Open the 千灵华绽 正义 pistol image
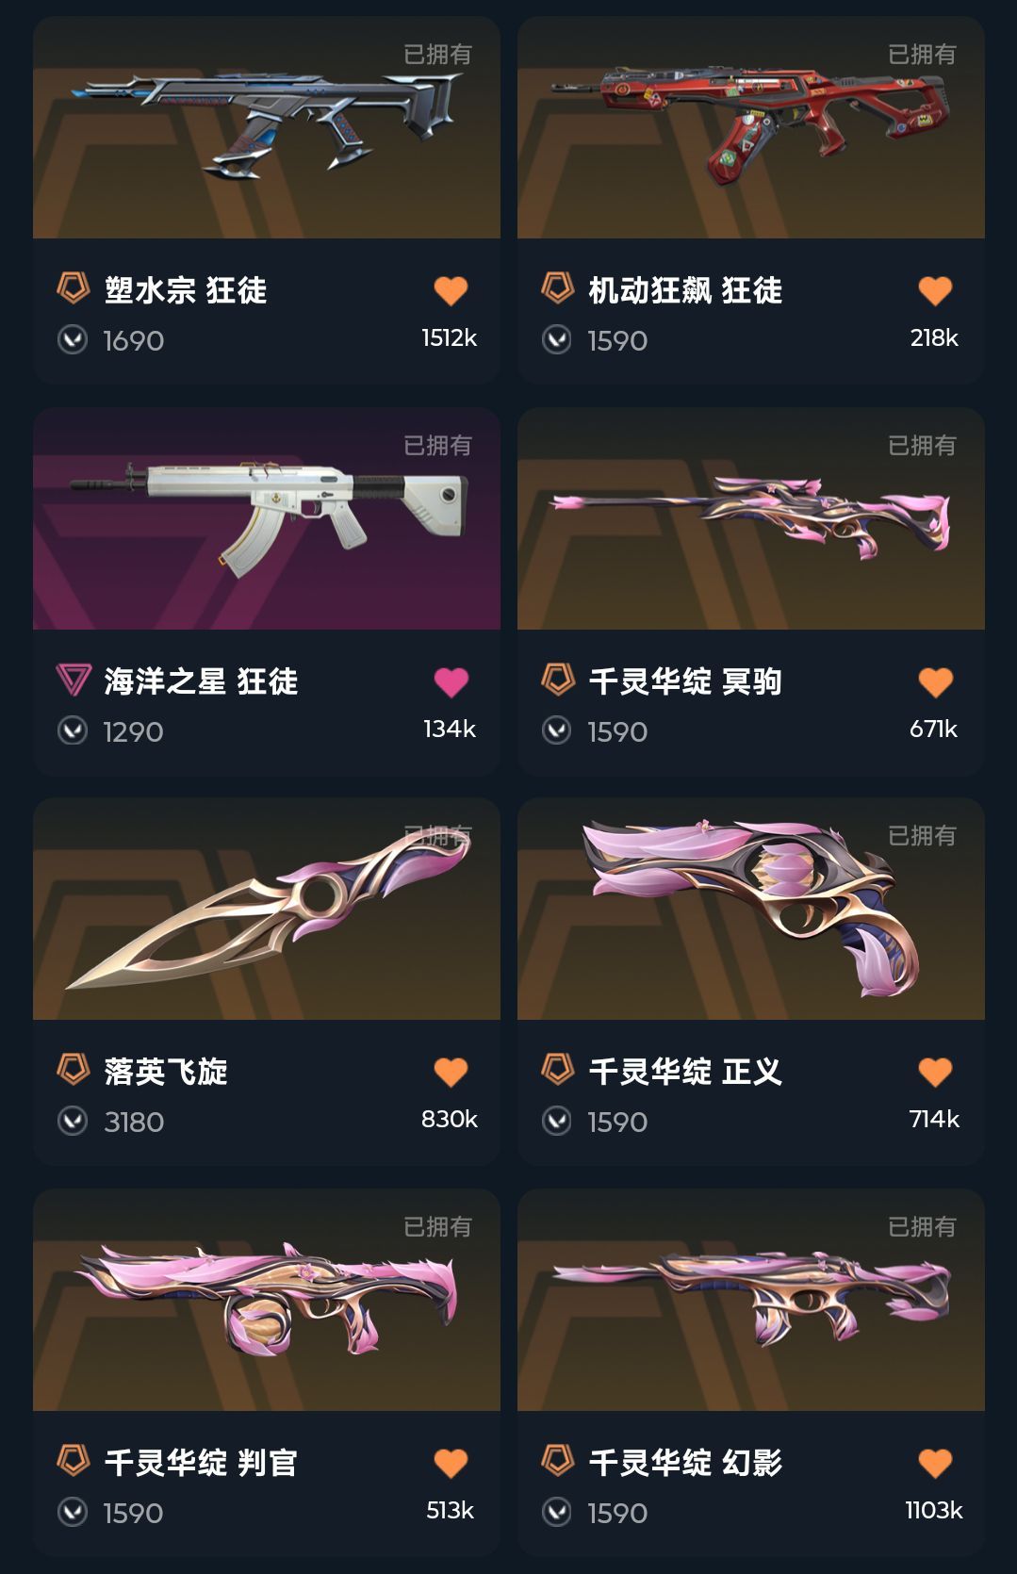The width and height of the screenshot is (1017, 1574). click(x=751, y=909)
